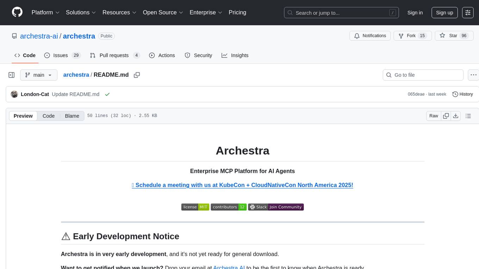Expand the Open Source menu
479x269 pixels.
click(163, 12)
